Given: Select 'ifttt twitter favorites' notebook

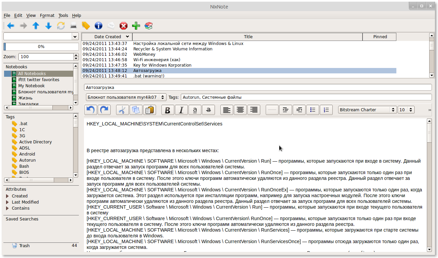Looking at the screenshot, I should 39,80.
